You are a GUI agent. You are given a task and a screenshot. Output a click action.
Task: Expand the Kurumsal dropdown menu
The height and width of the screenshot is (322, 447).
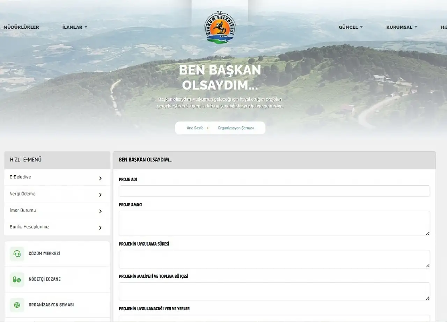[x=402, y=27]
